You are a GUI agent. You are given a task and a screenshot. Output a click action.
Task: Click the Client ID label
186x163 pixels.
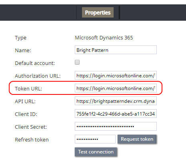point(26,114)
